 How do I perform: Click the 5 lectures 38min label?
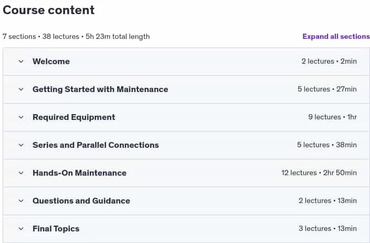coord(327,145)
